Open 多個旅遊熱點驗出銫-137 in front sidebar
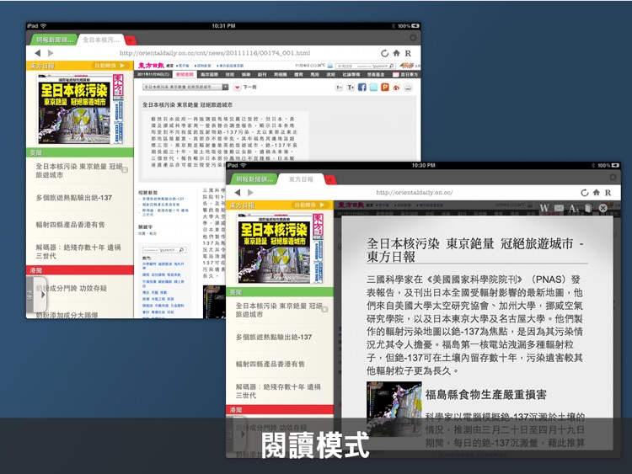The width and height of the screenshot is (632, 474). pyautogui.click(x=274, y=337)
